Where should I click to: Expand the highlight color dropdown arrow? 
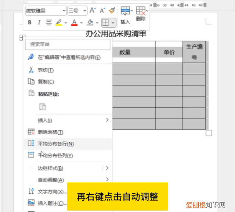(x=66, y=23)
